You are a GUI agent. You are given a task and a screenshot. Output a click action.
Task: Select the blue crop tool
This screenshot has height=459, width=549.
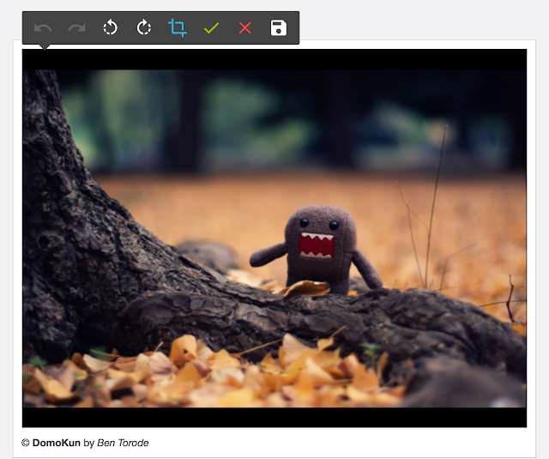pyautogui.click(x=178, y=27)
